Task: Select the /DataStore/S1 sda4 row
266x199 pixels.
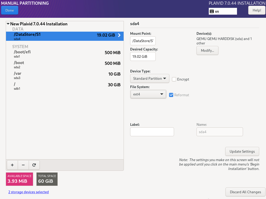Action: (x=65, y=36)
